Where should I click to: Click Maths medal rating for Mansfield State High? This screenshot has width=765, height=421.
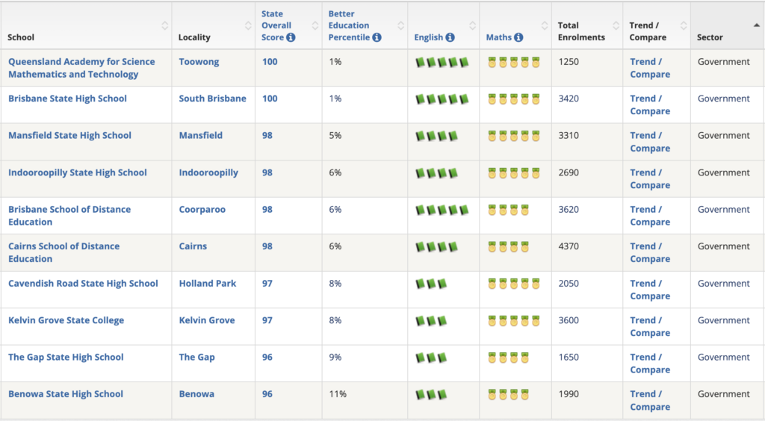point(514,137)
